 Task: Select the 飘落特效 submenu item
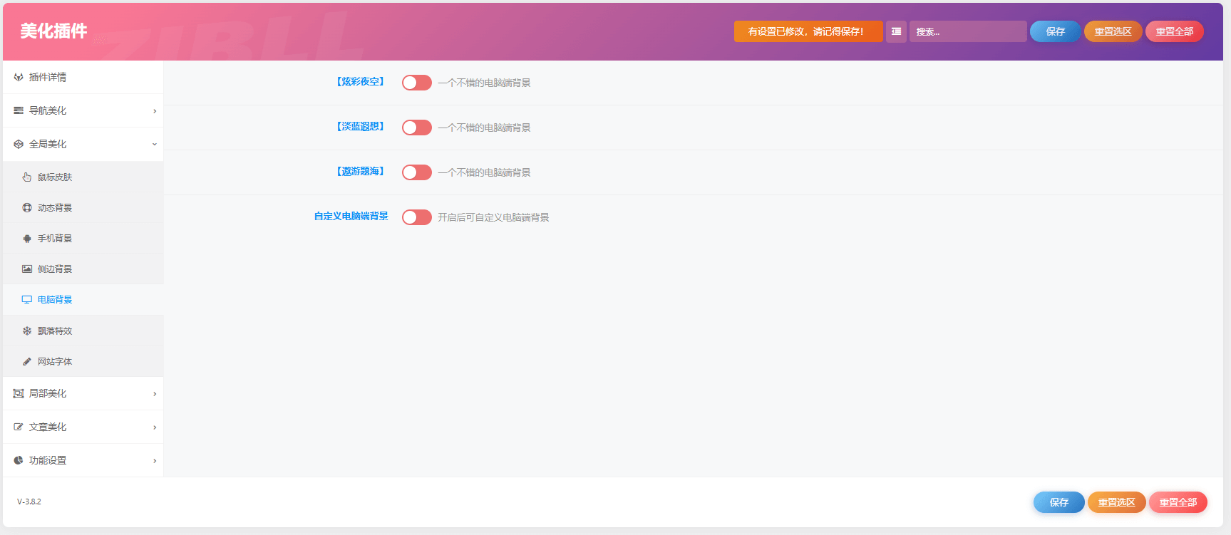tap(83, 331)
